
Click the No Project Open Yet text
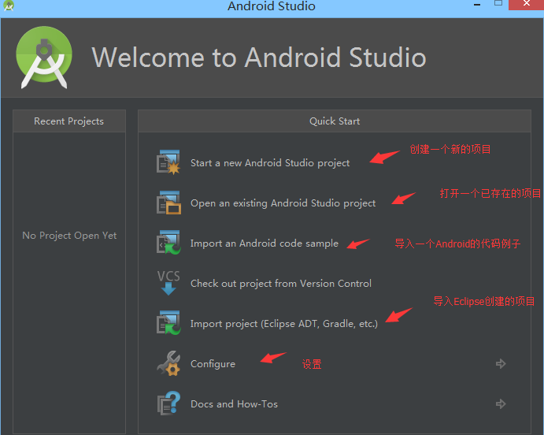pos(69,236)
